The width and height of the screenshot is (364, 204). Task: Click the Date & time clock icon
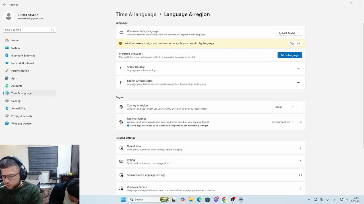[x=121, y=148]
